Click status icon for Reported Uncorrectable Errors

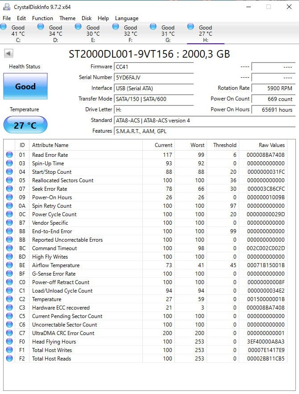click(x=9, y=240)
